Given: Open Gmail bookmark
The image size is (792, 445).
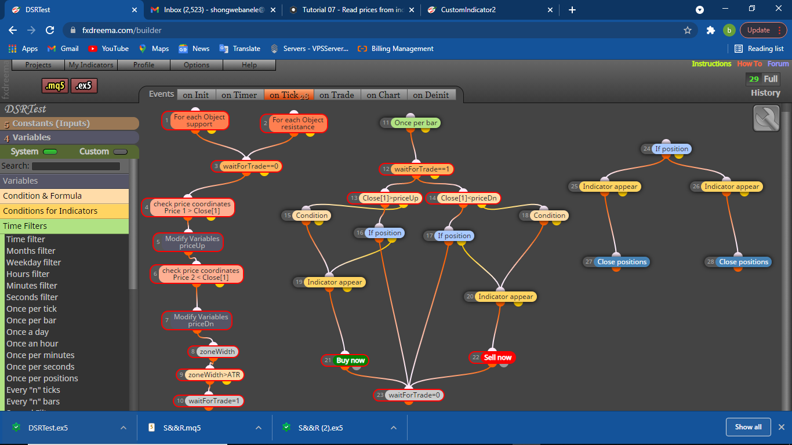Looking at the screenshot, I should coord(63,49).
